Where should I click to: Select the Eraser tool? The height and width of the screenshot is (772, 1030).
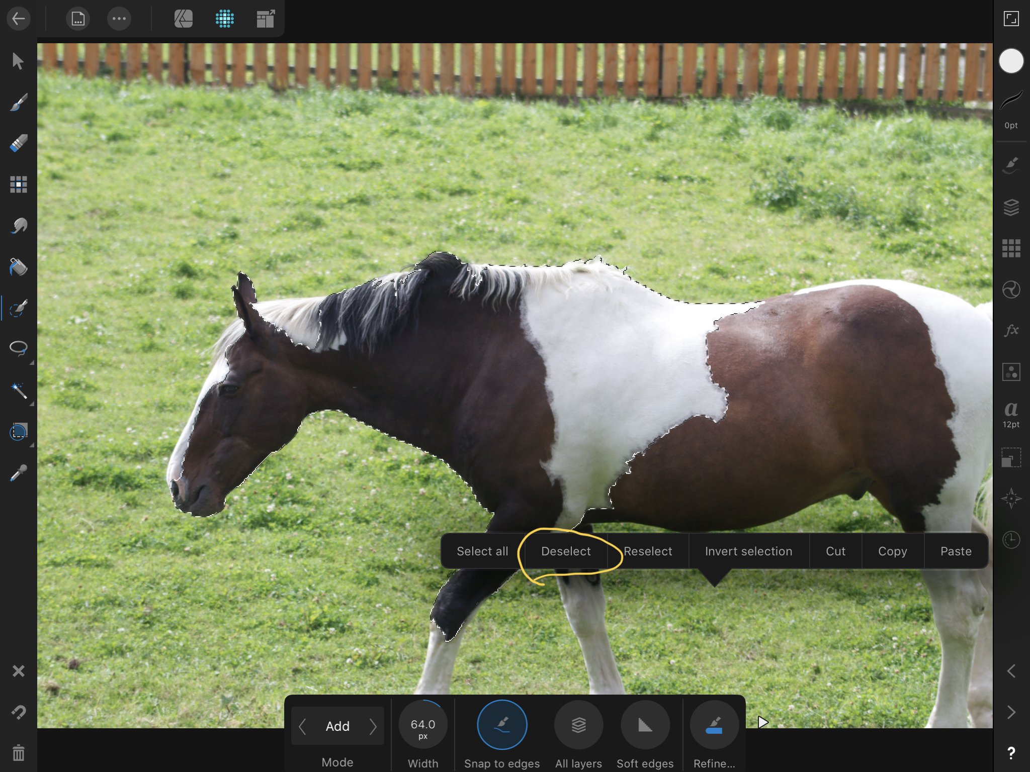click(x=18, y=142)
